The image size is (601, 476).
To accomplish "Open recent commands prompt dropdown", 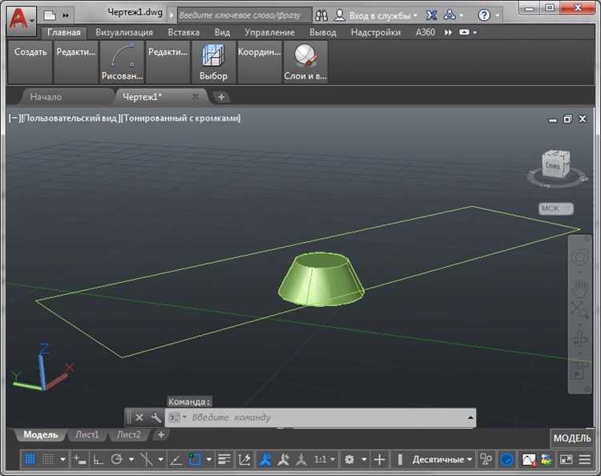I will tap(177, 418).
